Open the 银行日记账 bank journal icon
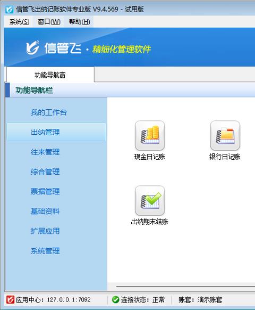This screenshot has height=310, width=255. point(225,135)
